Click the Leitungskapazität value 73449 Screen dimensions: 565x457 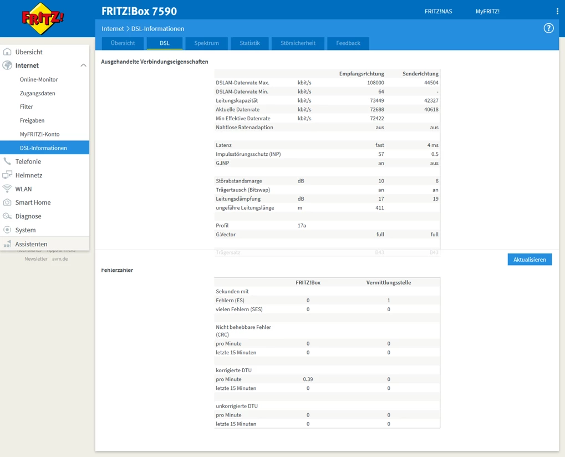coord(377,100)
